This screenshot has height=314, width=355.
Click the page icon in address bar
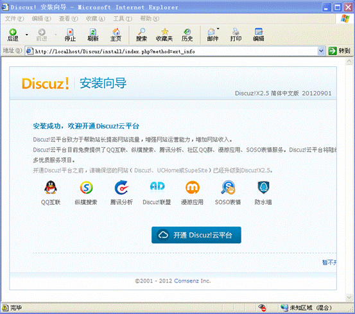(x=30, y=51)
